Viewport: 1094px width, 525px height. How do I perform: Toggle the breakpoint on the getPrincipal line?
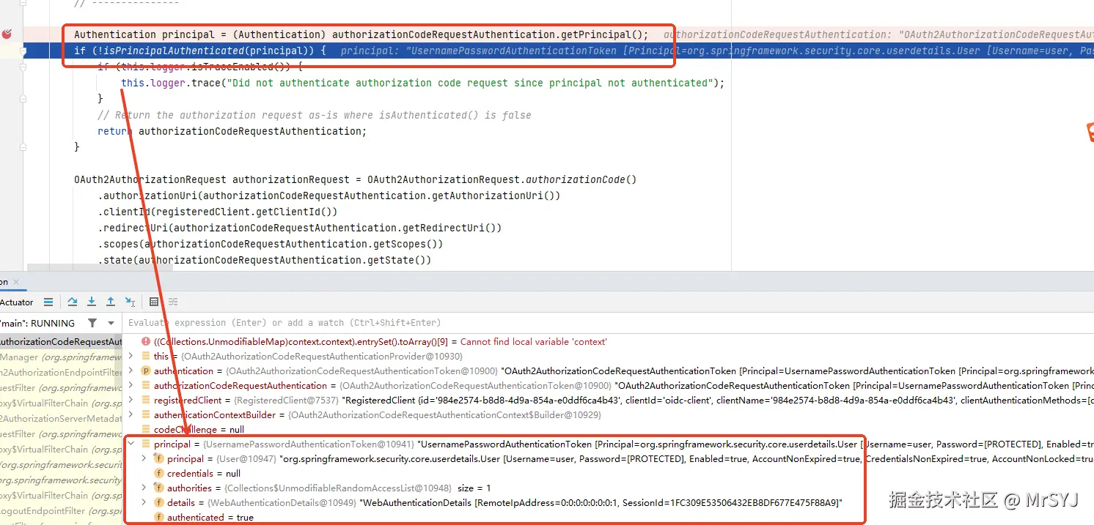[7, 34]
